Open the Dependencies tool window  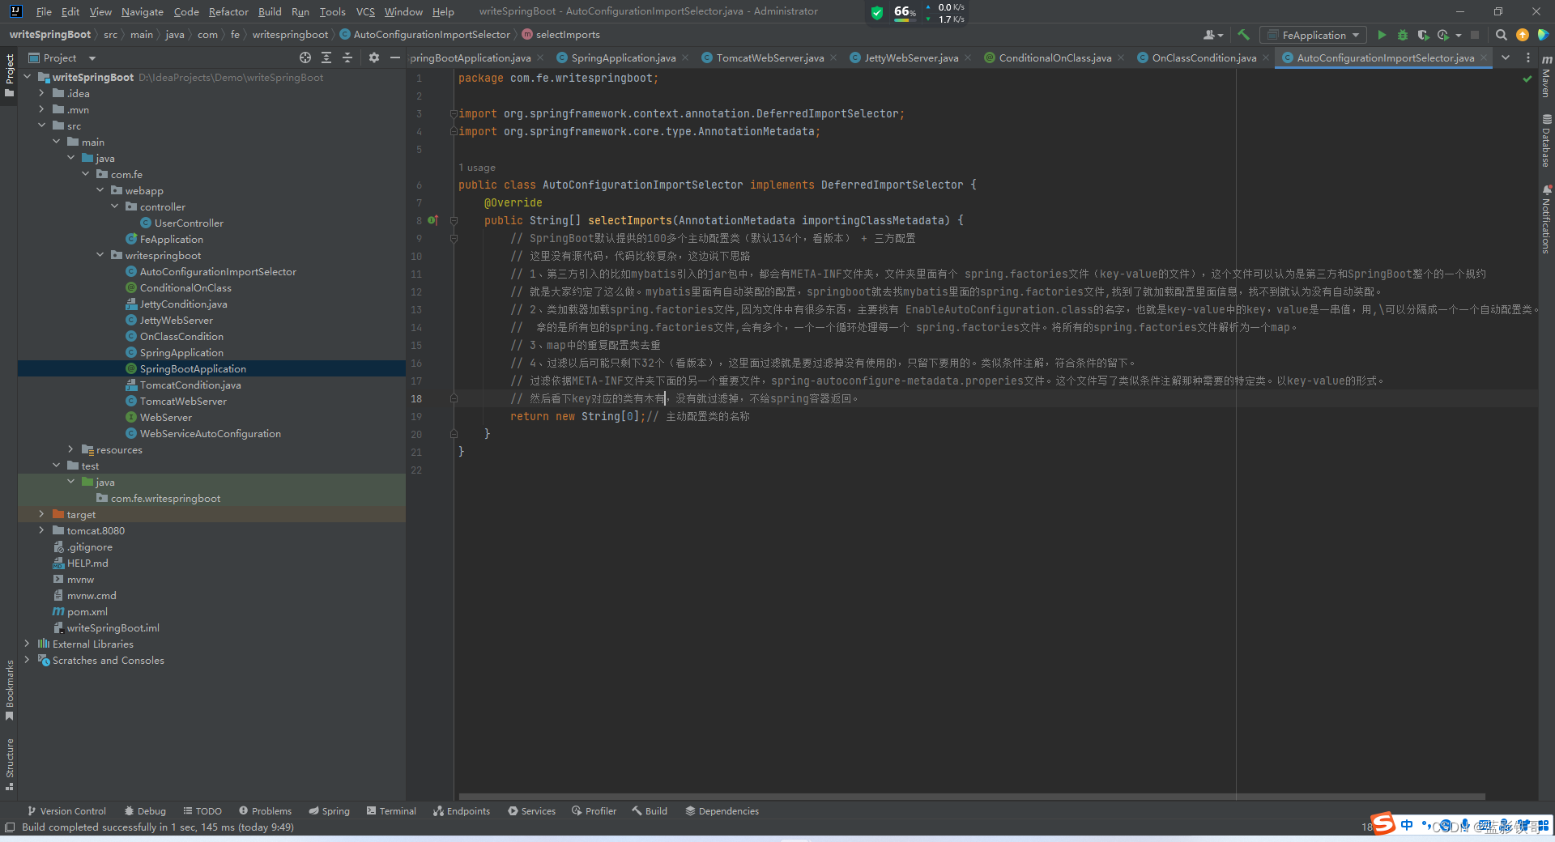tap(722, 810)
